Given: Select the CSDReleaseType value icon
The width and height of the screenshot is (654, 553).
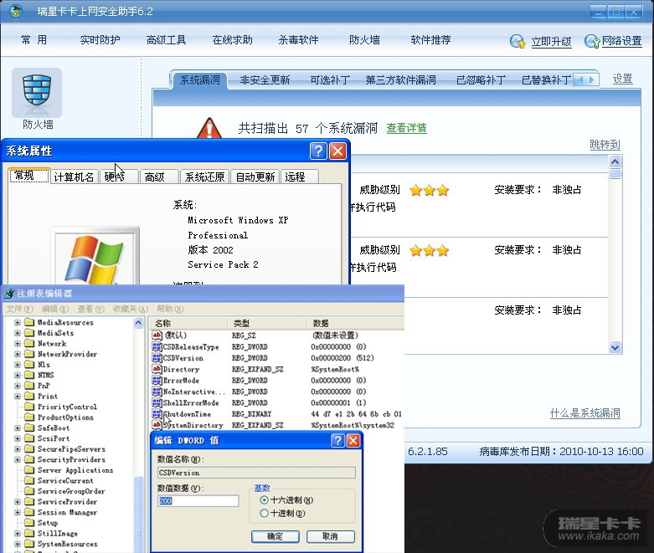Looking at the screenshot, I should coord(157,346).
